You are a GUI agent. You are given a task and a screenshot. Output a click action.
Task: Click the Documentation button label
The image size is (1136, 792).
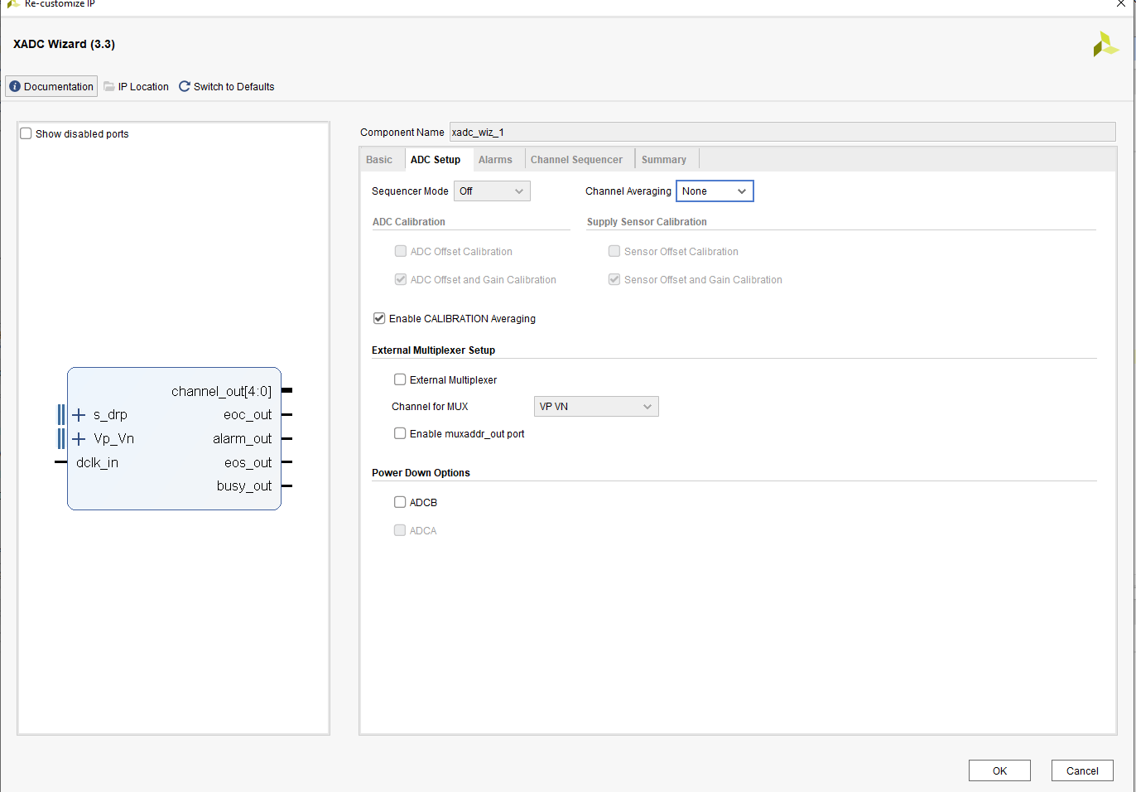coord(59,86)
